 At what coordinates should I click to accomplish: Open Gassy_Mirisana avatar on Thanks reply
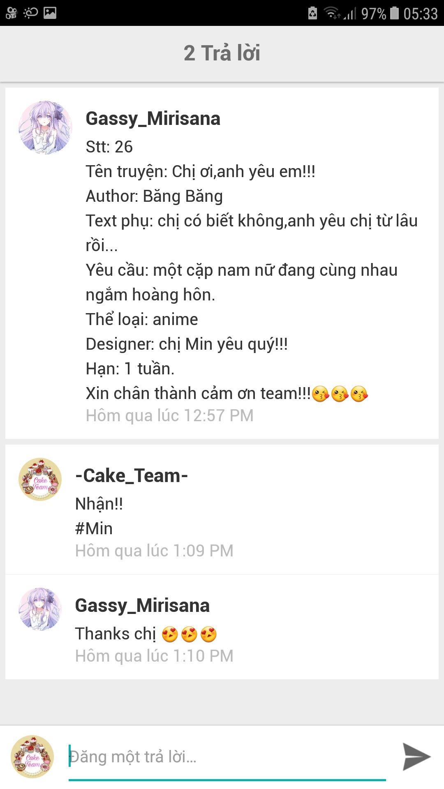coord(40,609)
